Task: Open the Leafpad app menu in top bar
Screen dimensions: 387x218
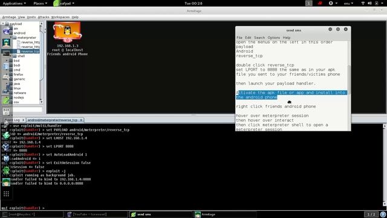Action: point(64,3)
